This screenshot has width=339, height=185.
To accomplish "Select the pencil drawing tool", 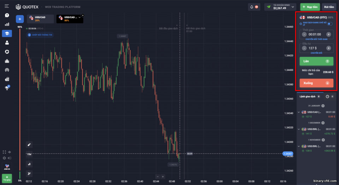I will click(29, 144).
